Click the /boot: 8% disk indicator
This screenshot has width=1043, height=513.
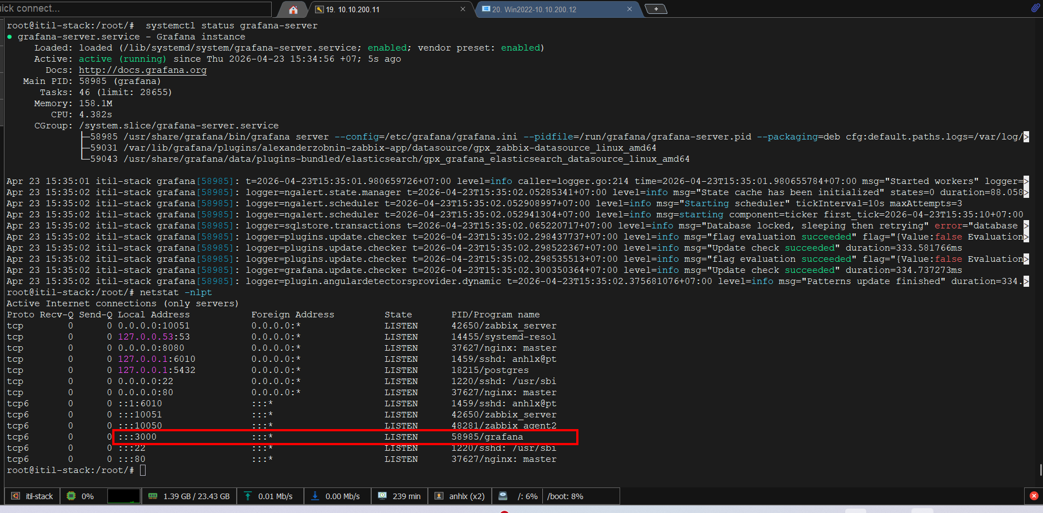tap(565, 496)
